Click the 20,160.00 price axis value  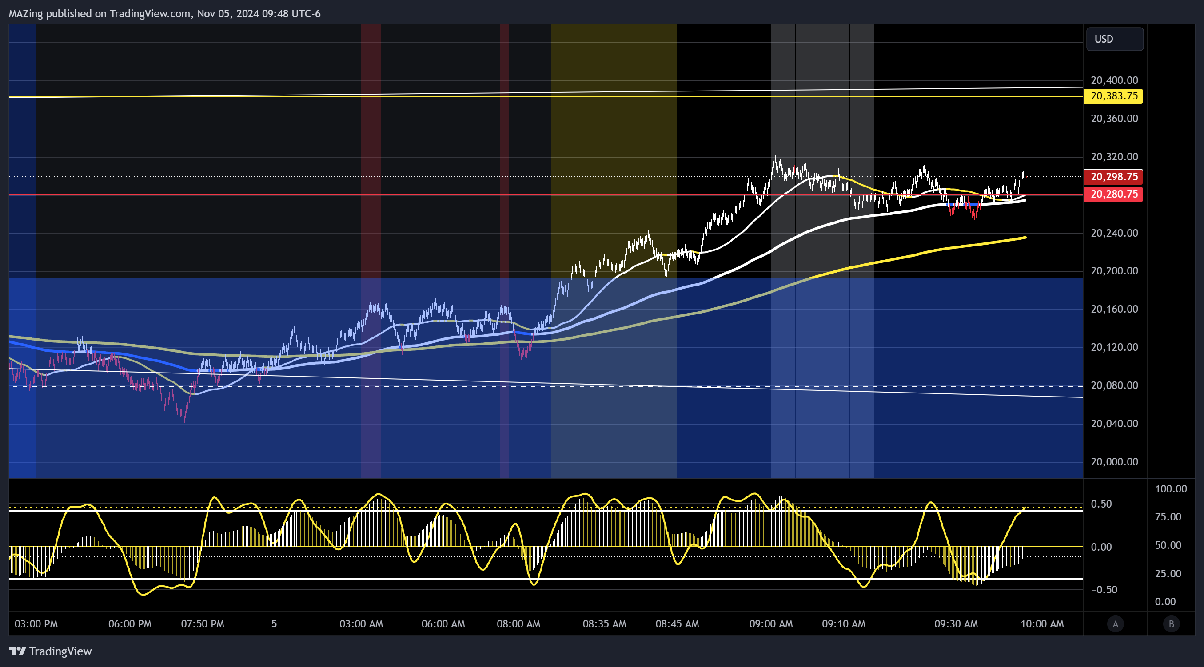(1114, 309)
